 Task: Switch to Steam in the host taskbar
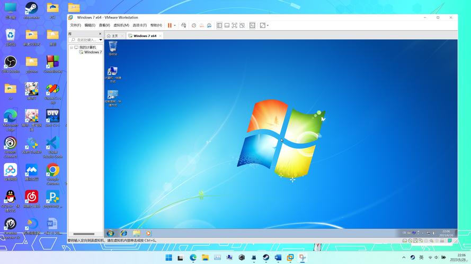266,258
